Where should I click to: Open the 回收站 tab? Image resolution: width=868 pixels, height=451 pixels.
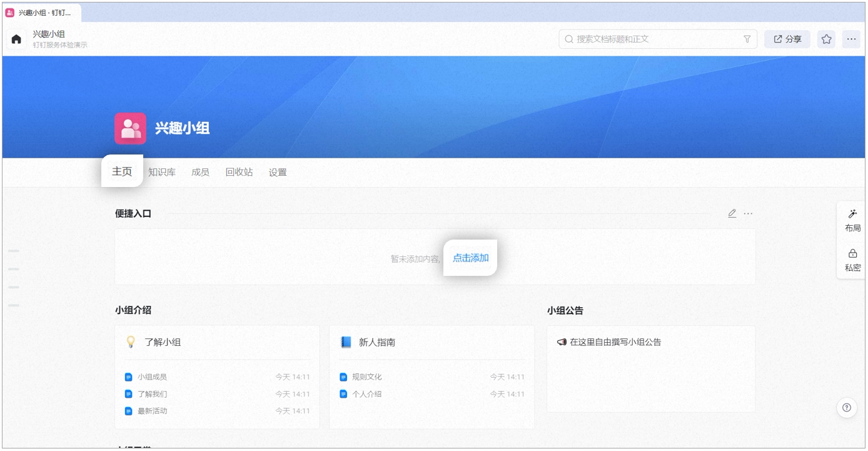point(239,173)
